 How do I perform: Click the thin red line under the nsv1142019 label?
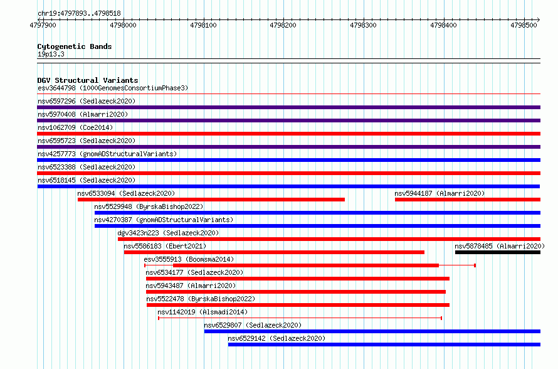pyautogui.click(x=300, y=318)
